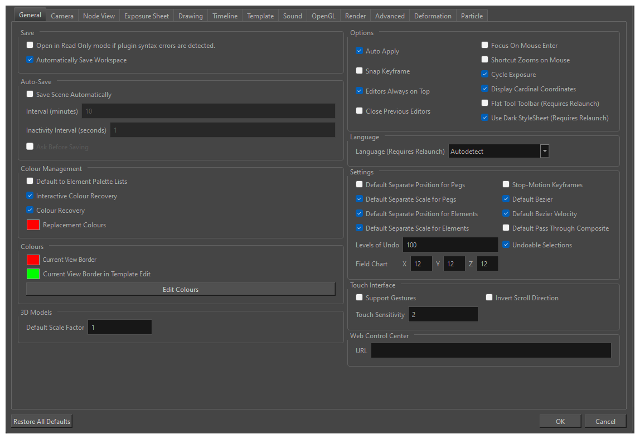Open the Node View tab
The image size is (640, 439).
pyautogui.click(x=99, y=16)
